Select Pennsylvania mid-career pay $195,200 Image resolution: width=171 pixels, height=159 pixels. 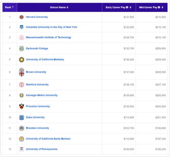(x=161, y=149)
